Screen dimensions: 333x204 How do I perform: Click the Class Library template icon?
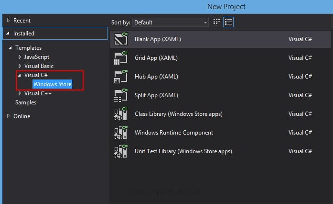click(120, 114)
